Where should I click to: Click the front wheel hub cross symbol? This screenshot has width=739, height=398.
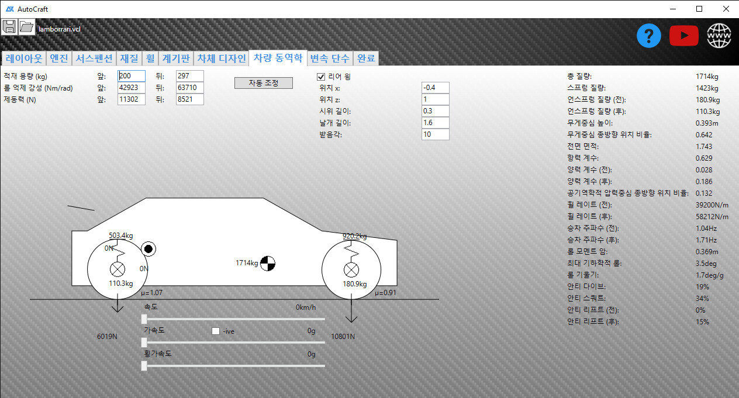tap(118, 269)
